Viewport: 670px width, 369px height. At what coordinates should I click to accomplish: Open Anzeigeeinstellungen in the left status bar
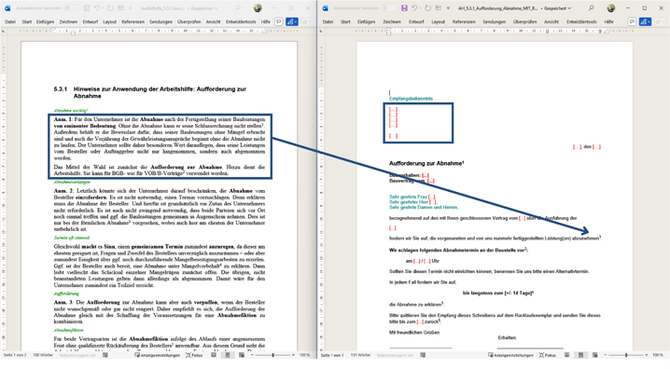[x=158, y=355]
